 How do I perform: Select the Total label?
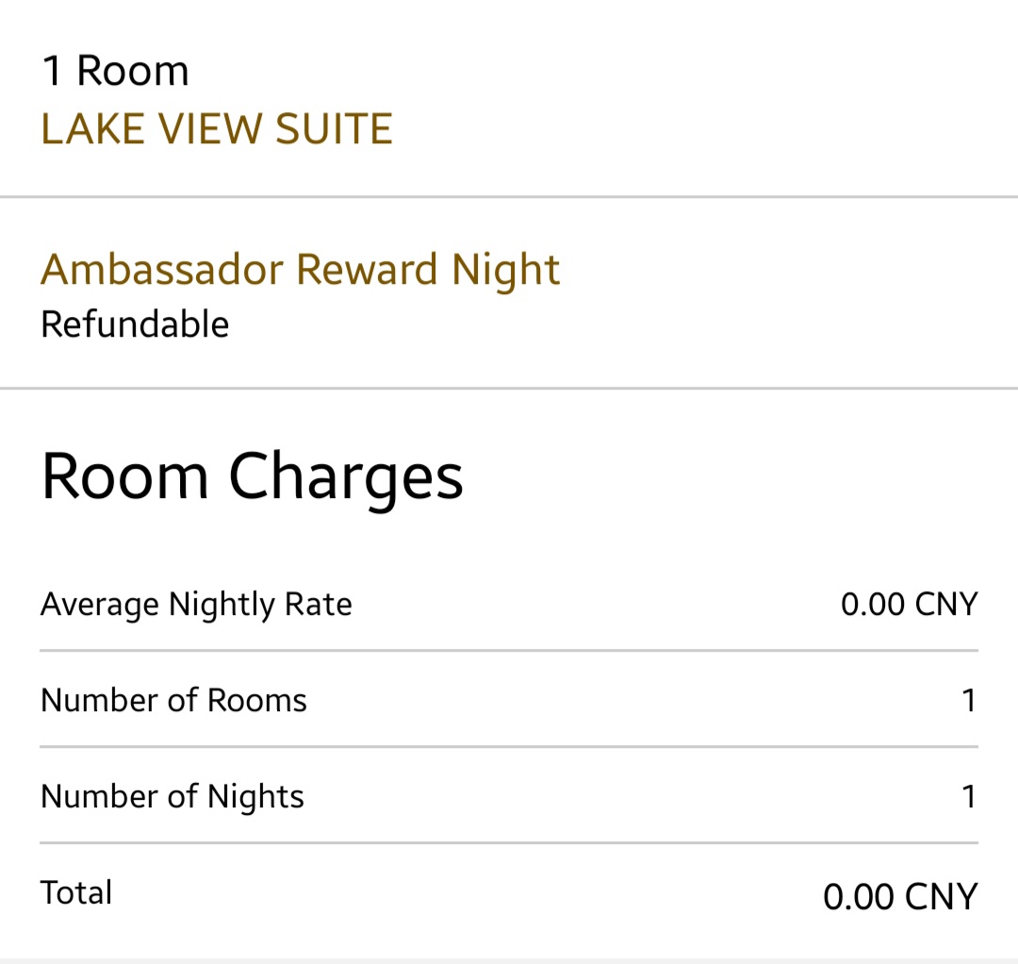coord(76,892)
